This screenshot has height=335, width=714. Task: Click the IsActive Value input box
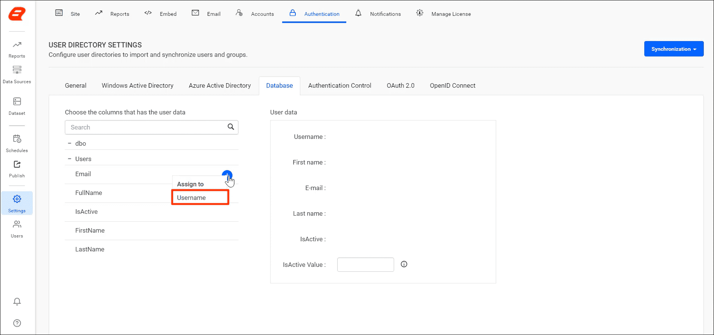365,265
